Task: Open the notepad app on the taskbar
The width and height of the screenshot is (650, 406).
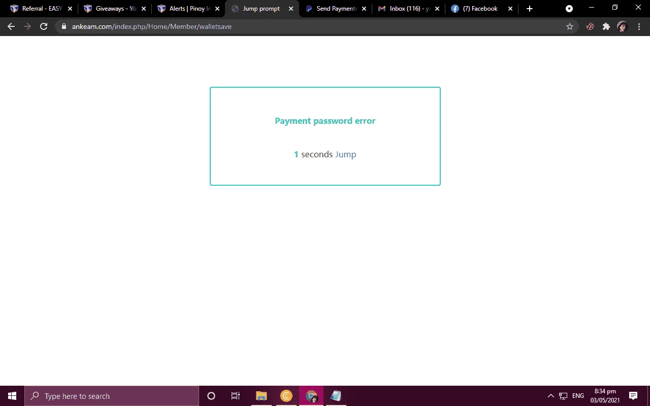Action: (336, 396)
